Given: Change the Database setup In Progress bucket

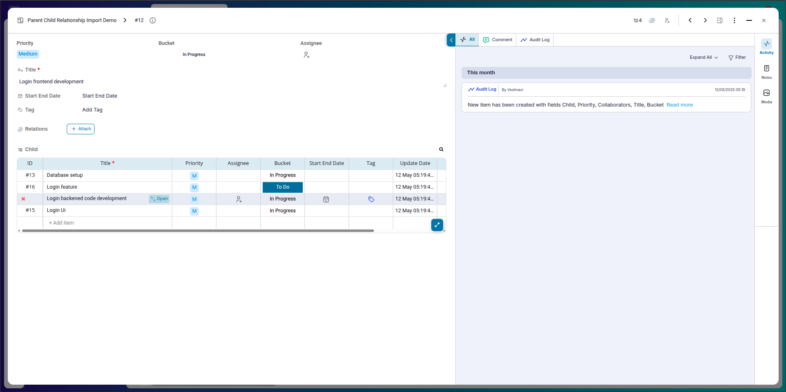Looking at the screenshot, I should 283,176.
